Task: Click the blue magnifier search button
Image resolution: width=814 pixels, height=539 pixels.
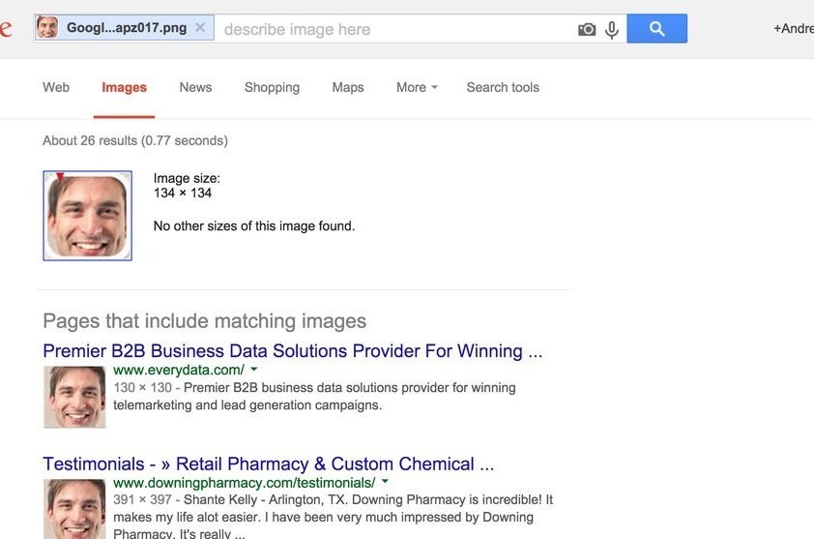Action: 656,29
